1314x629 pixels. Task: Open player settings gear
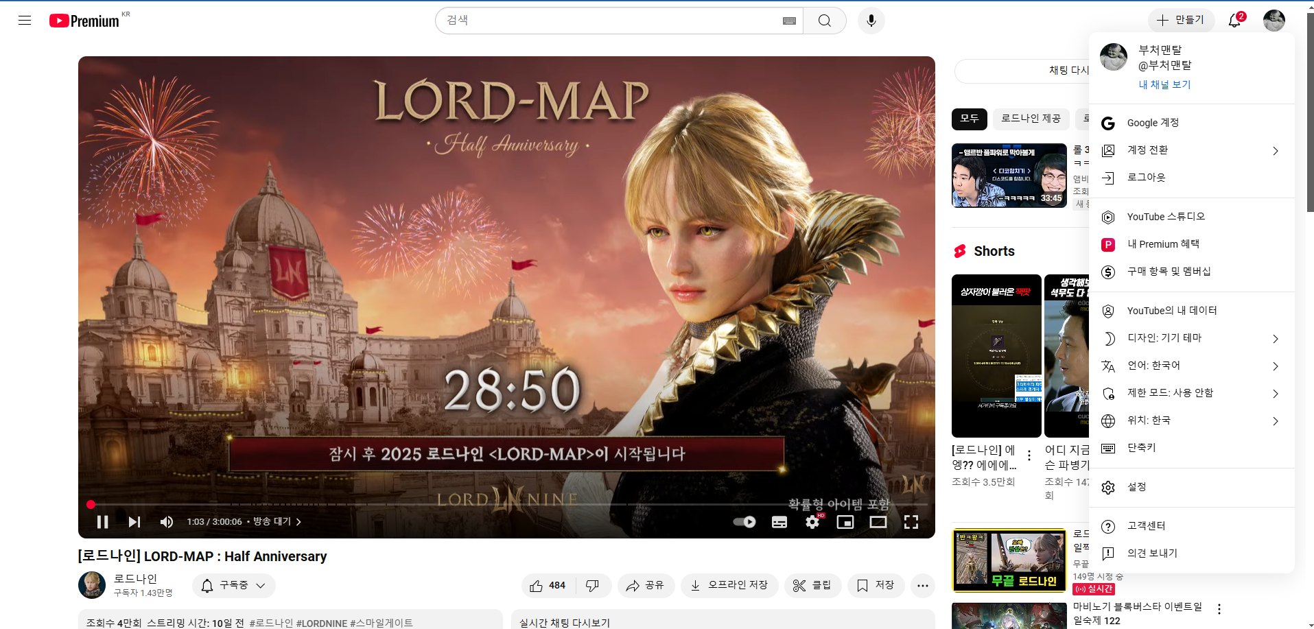tap(812, 522)
